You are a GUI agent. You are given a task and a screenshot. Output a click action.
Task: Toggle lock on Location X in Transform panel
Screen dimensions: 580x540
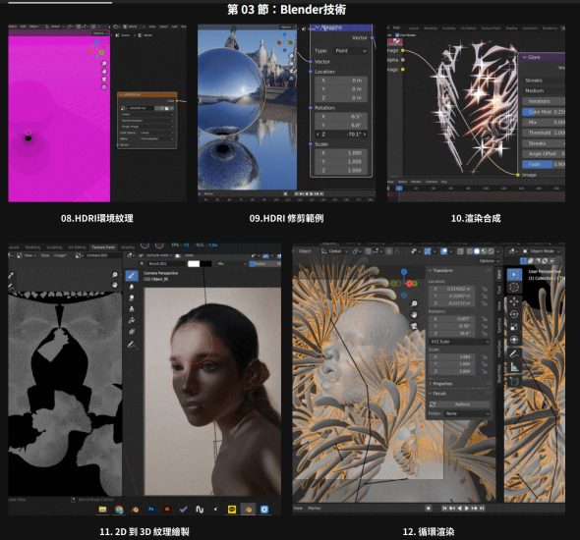[x=485, y=289]
